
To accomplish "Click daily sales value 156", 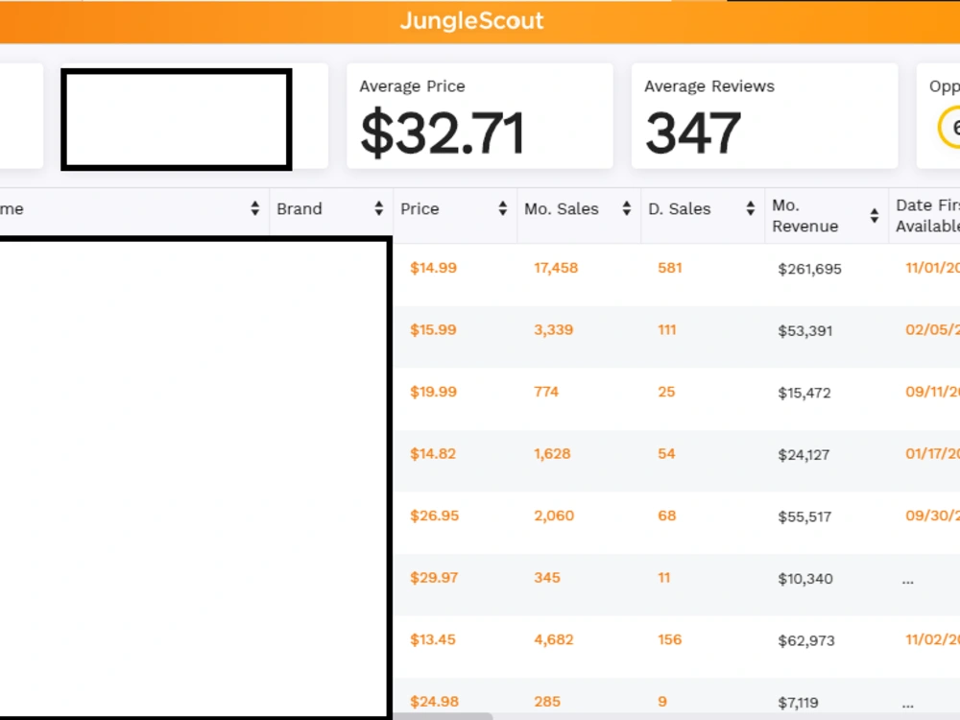I will [670, 639].
